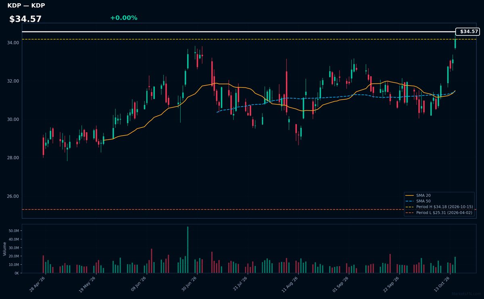Image resolution: width=484 pixels, height=299 pixels.
Task: Click the 40.0M volume axis label
Action: click(x=14, y=239)
